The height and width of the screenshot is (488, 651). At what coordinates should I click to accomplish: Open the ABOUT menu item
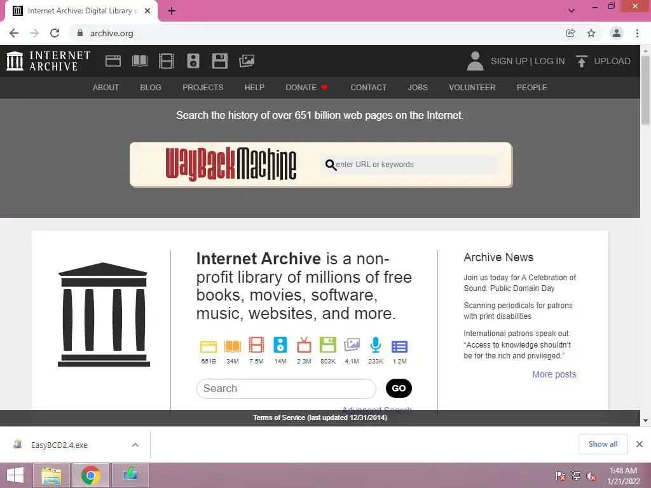click(106, 88)
